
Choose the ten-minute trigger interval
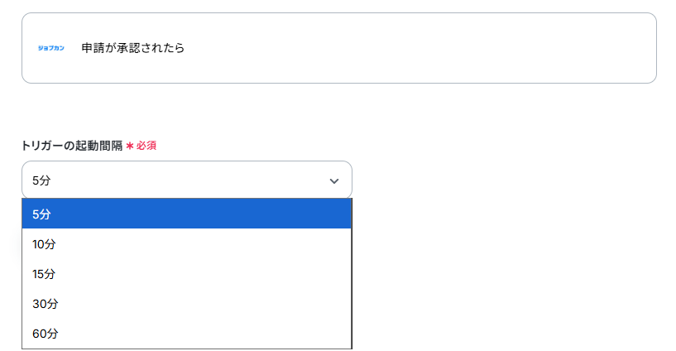pyautogui.click(x=187, y=244)
